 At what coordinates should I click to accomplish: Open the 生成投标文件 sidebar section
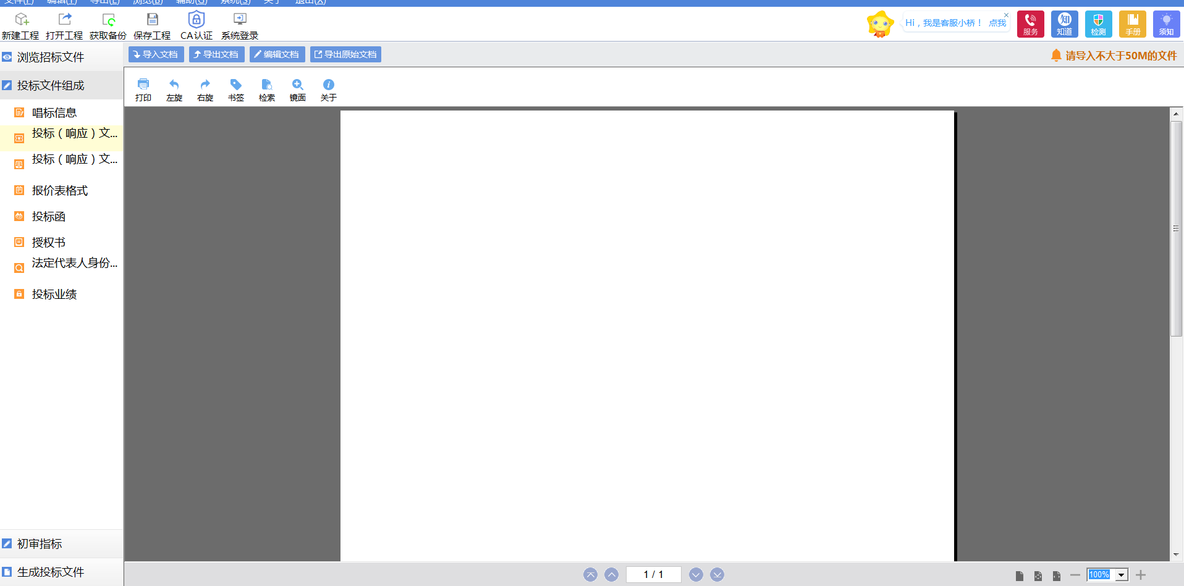[x=62, y=572]
